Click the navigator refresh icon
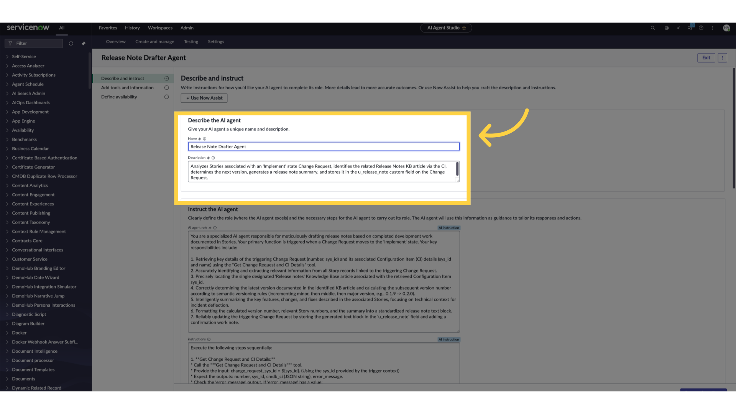Image resolution: width=736 pixels, height=414 pixels. click(71, 44)
